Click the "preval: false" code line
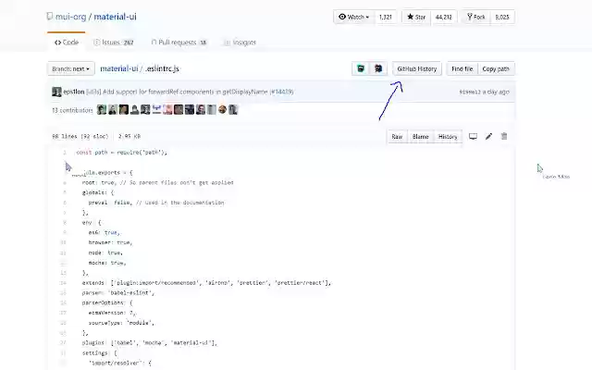This screenshot has height=370, width=592. click(x=156, y=203)
